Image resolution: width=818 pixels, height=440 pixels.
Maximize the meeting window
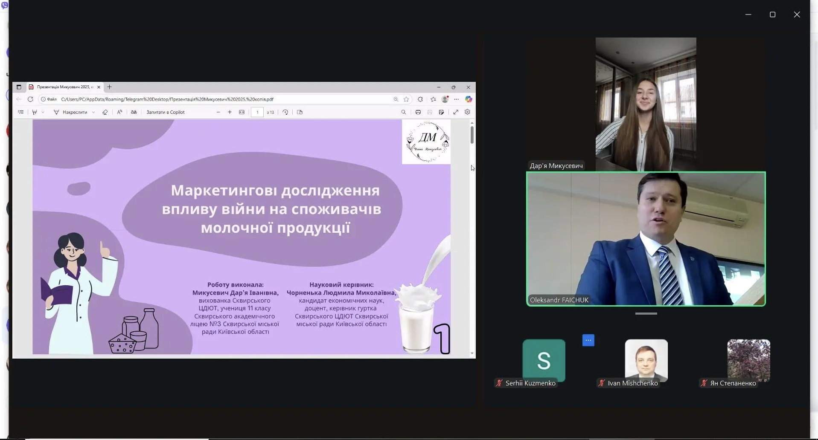[x=772, y=14]
